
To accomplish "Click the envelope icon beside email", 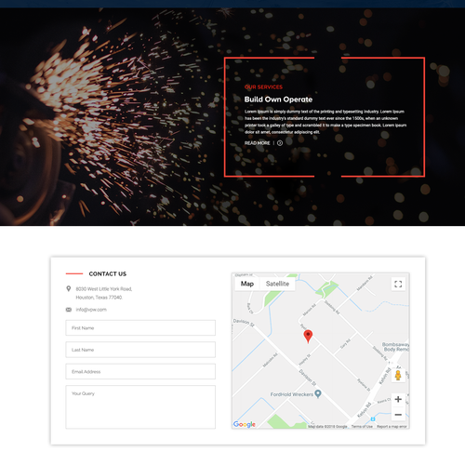I will click(x=69, y=310).
